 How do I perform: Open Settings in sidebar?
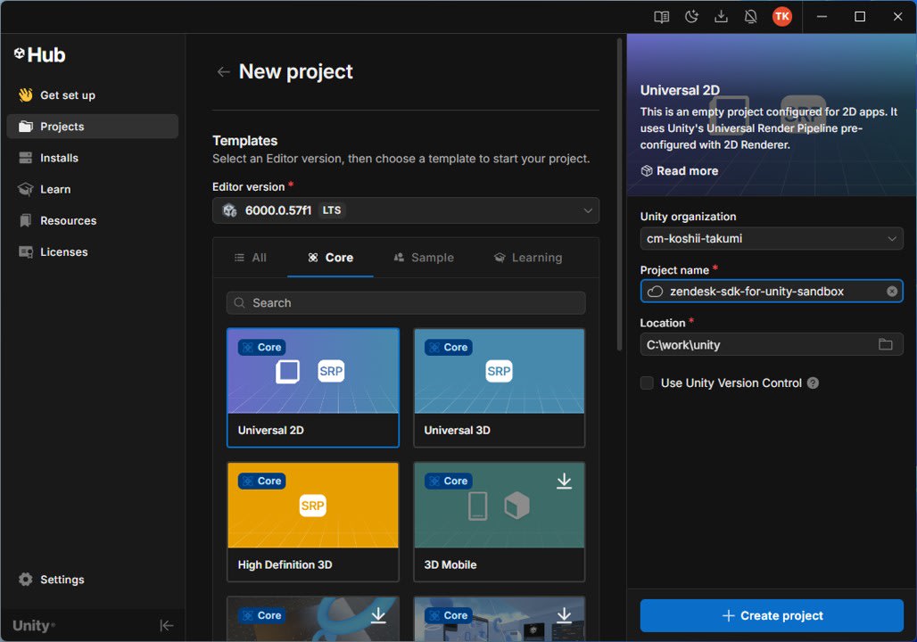click(x=93, y=580)
